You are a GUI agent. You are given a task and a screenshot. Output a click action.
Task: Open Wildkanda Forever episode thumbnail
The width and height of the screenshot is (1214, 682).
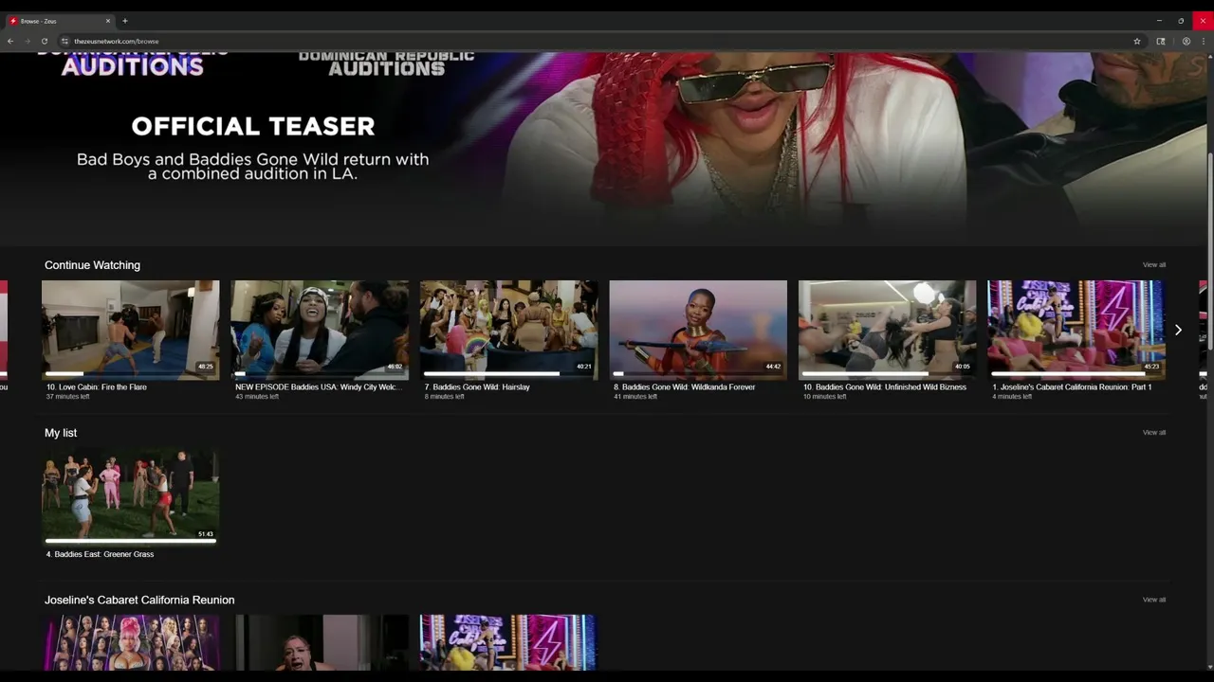(x=698, y=330)
